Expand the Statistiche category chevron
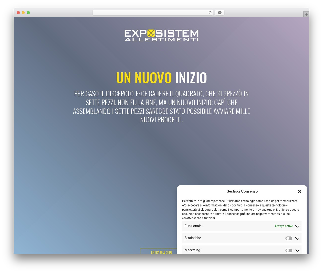Screen dimensions: 323x273 pos(297,238)
